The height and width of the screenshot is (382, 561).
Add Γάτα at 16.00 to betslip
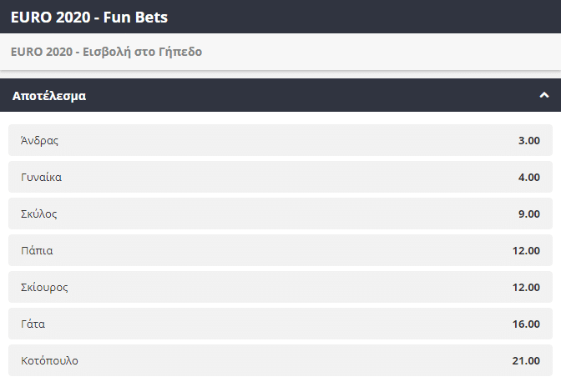(526, 324)
